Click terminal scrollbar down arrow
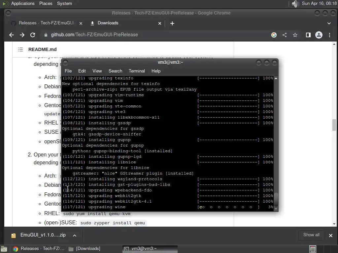The width and height of the screenshot is (338, 253). point(276,209)
